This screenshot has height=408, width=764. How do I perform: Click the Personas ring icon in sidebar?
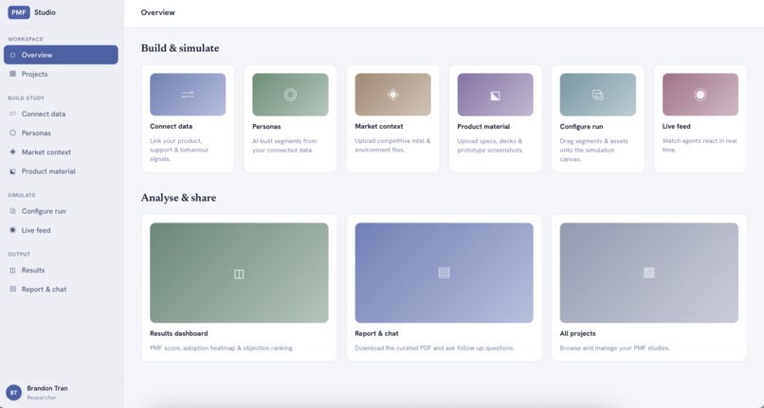point(12,133)
